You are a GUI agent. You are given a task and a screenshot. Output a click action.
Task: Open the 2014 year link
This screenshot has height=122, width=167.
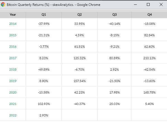coord(13,24)
